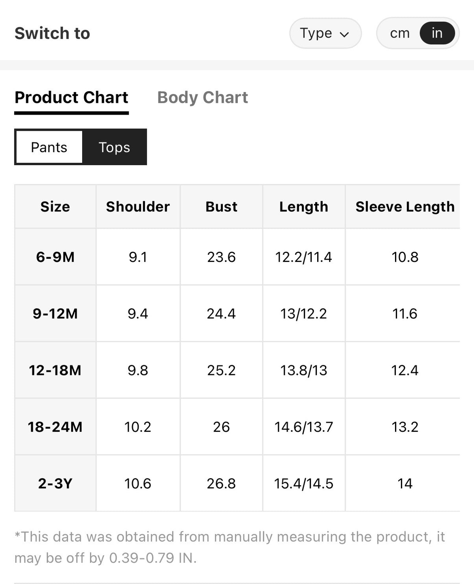Click the Sleeve Length column header
Viewport: 474px width, 584px height.
coord(405,207)
